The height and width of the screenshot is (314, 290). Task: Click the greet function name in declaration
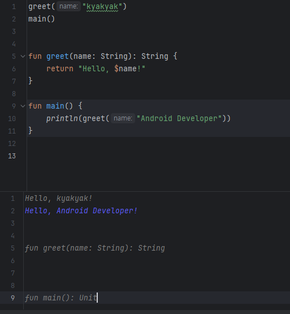tap(58, 56)
